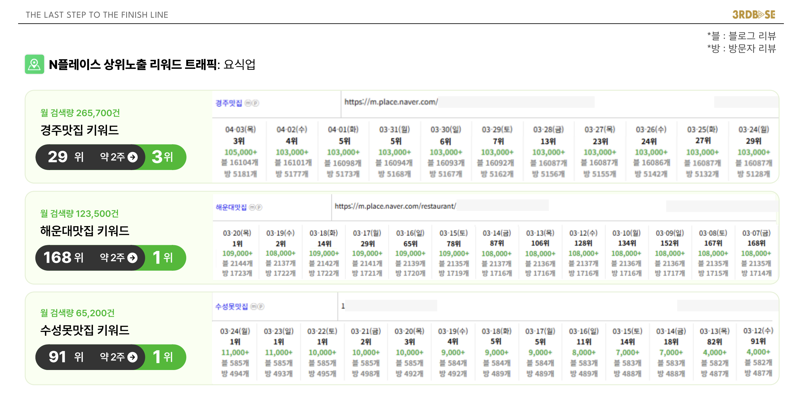
Task: Select the '152위' rank under 03-09(일)
Action: click(x=670, y=243)
